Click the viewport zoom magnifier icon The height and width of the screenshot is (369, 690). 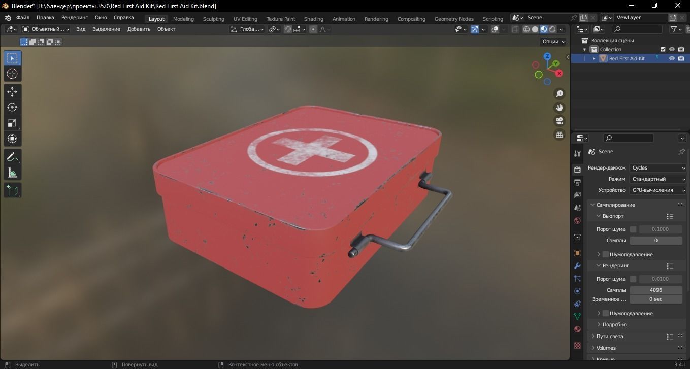(560, 94)
